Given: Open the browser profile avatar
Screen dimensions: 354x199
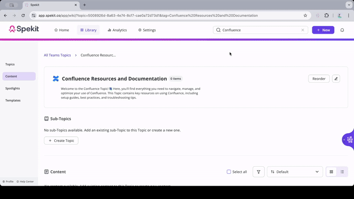Looking at the screenshot, I should pos(339,15).
